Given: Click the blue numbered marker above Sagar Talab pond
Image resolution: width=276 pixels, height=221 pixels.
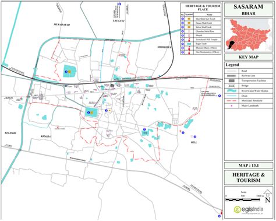Looking at the screenshot, I should [x=144, y=129].
